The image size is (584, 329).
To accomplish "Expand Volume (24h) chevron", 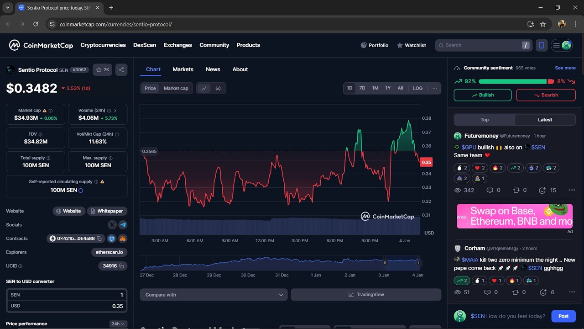I will pyautogui.click(x=115, y=111).
